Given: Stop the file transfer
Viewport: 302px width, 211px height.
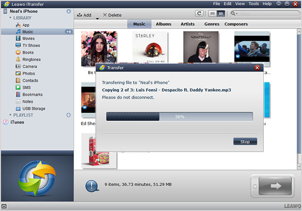Looking at the screenshot, I should pos(245,141).
